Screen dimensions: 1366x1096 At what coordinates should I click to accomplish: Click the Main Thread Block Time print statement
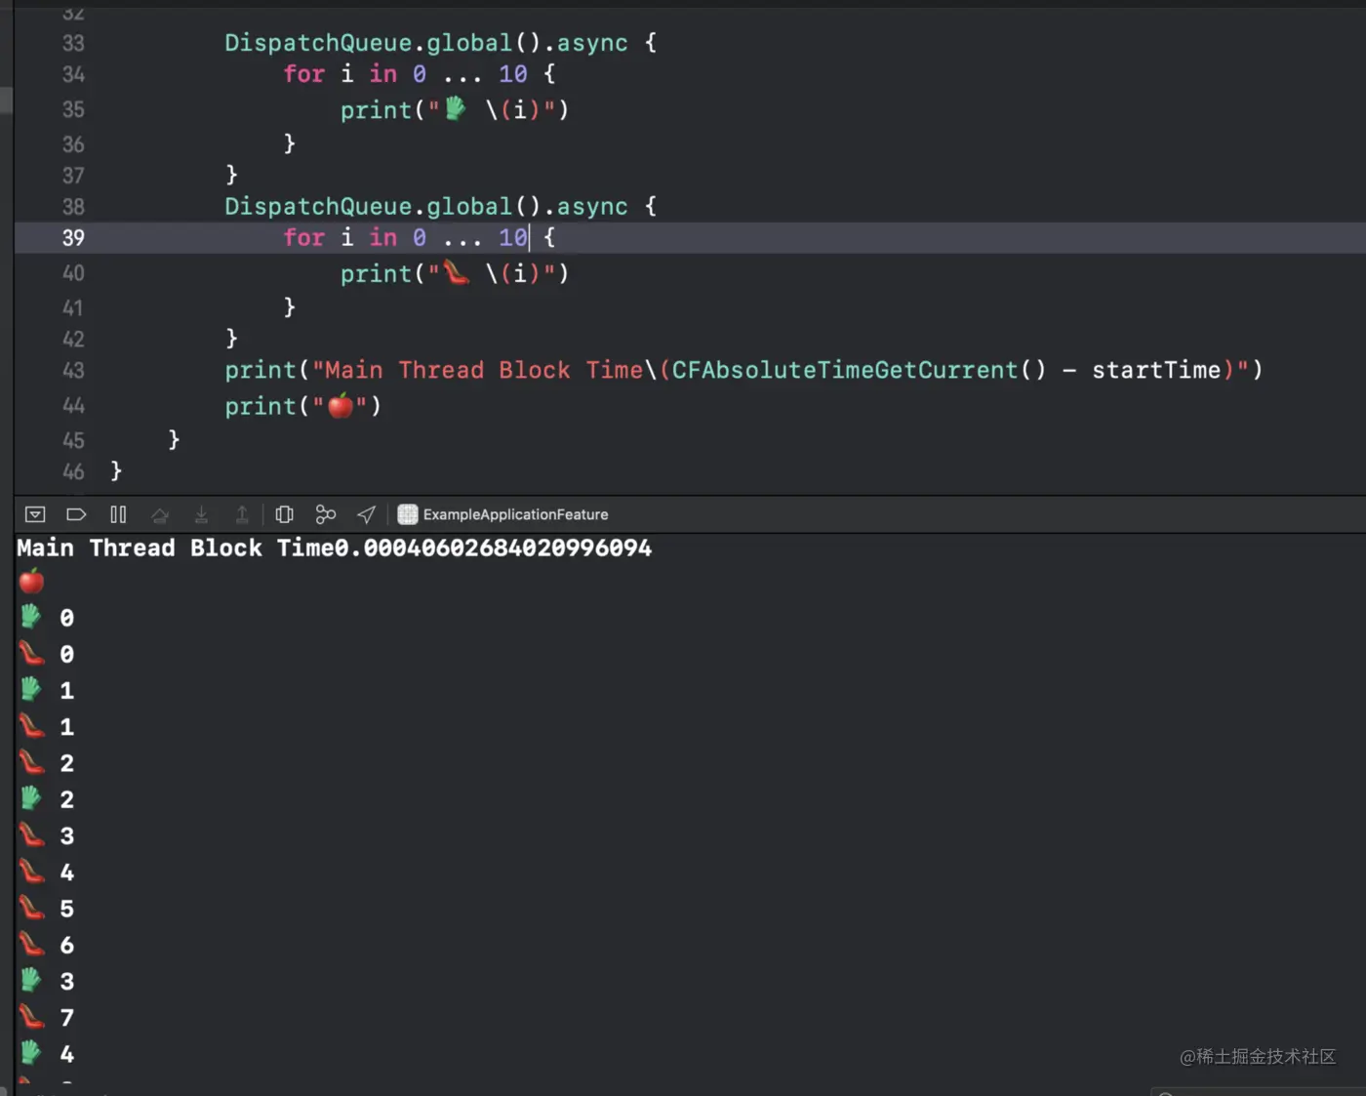pos(743,370)
